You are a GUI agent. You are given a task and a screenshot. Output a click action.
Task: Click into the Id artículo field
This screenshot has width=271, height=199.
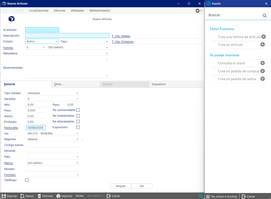[x=42, y=30]
